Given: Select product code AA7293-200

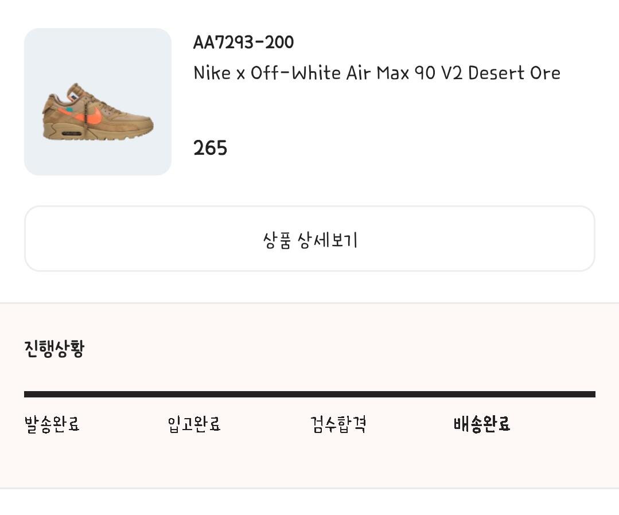Looking at the screenshot, I should [243, 42].
